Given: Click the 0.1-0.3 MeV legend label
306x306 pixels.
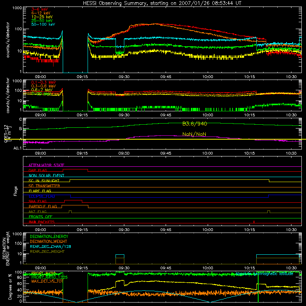Looking at the screenshot, I should pyautogui.click(x=44, y=82).
